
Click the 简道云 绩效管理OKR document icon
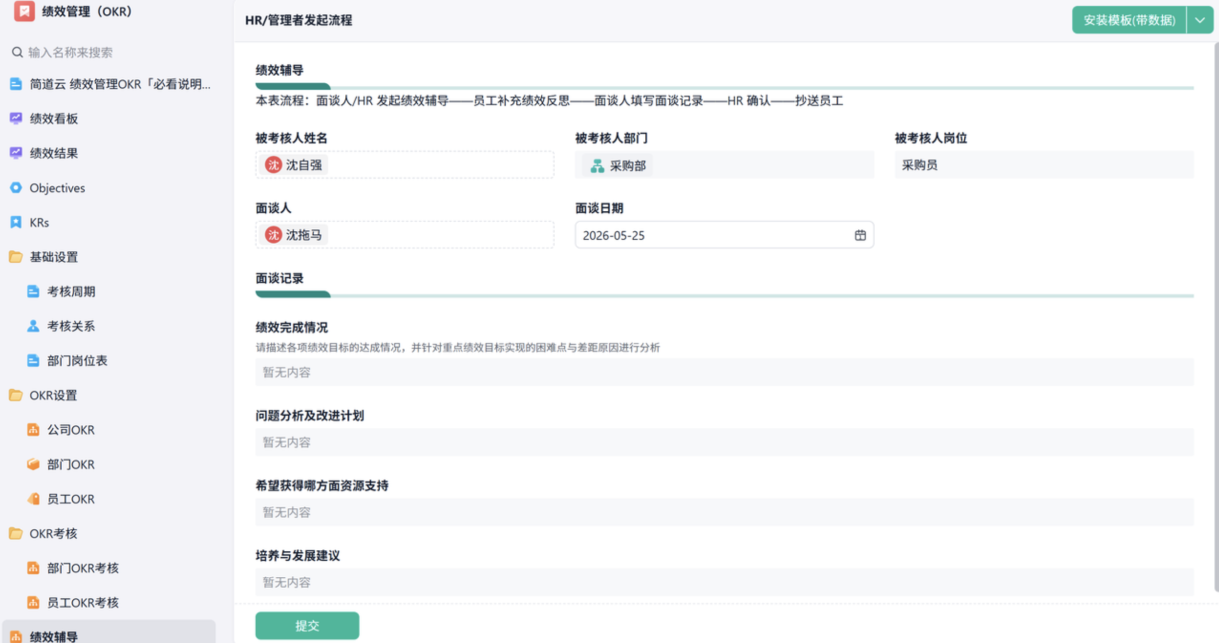pos(16,84)
